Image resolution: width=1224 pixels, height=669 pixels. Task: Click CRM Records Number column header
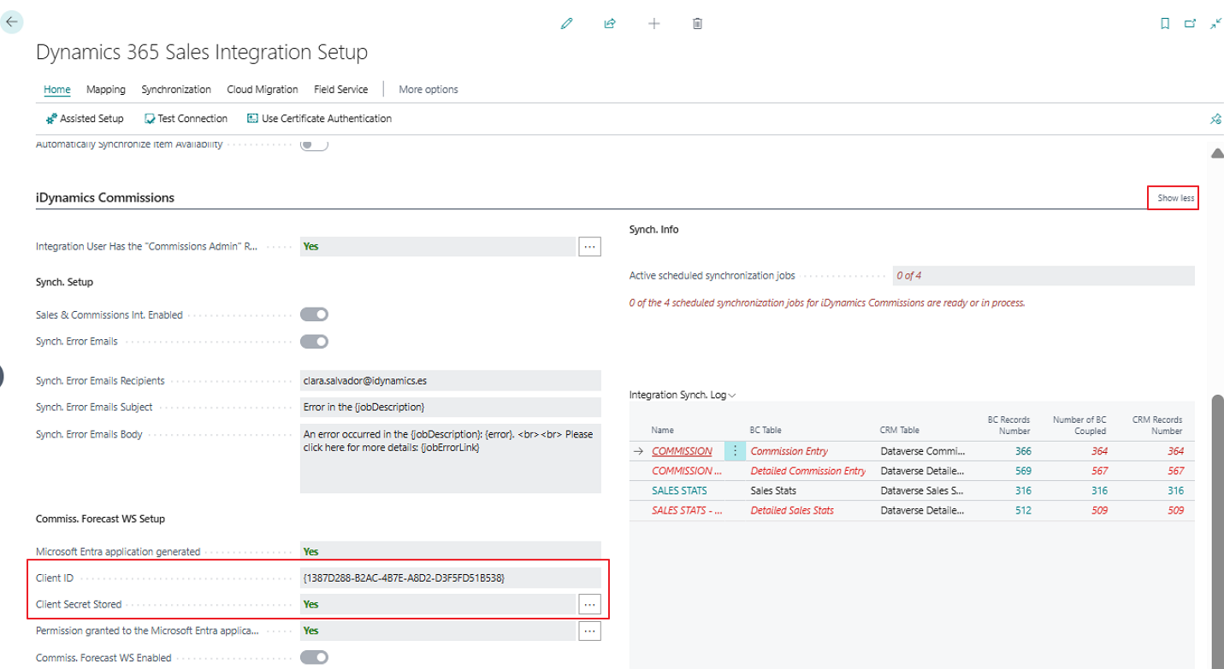[x=1157, y=425]
